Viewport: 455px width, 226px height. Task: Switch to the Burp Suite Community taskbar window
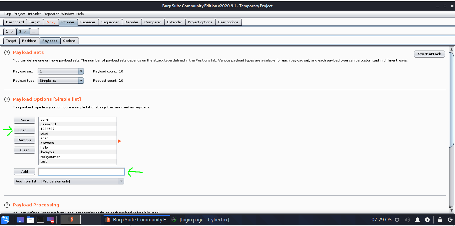(137, 220)
